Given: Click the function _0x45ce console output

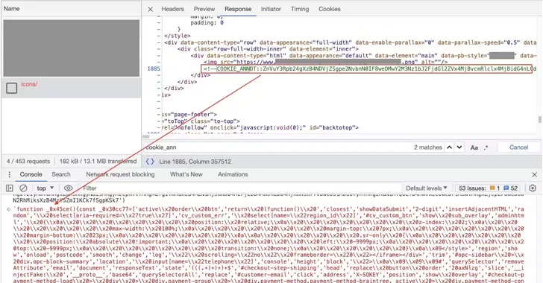Looking at the screenshot, I should point(269,245).
